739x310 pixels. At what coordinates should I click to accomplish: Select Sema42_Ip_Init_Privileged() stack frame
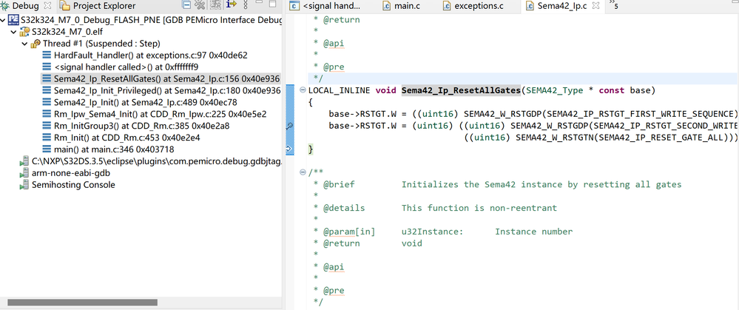coord(167,90)
